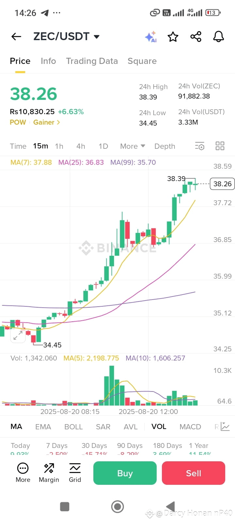Open indicator chart settings icon

(x=225, y=426)
